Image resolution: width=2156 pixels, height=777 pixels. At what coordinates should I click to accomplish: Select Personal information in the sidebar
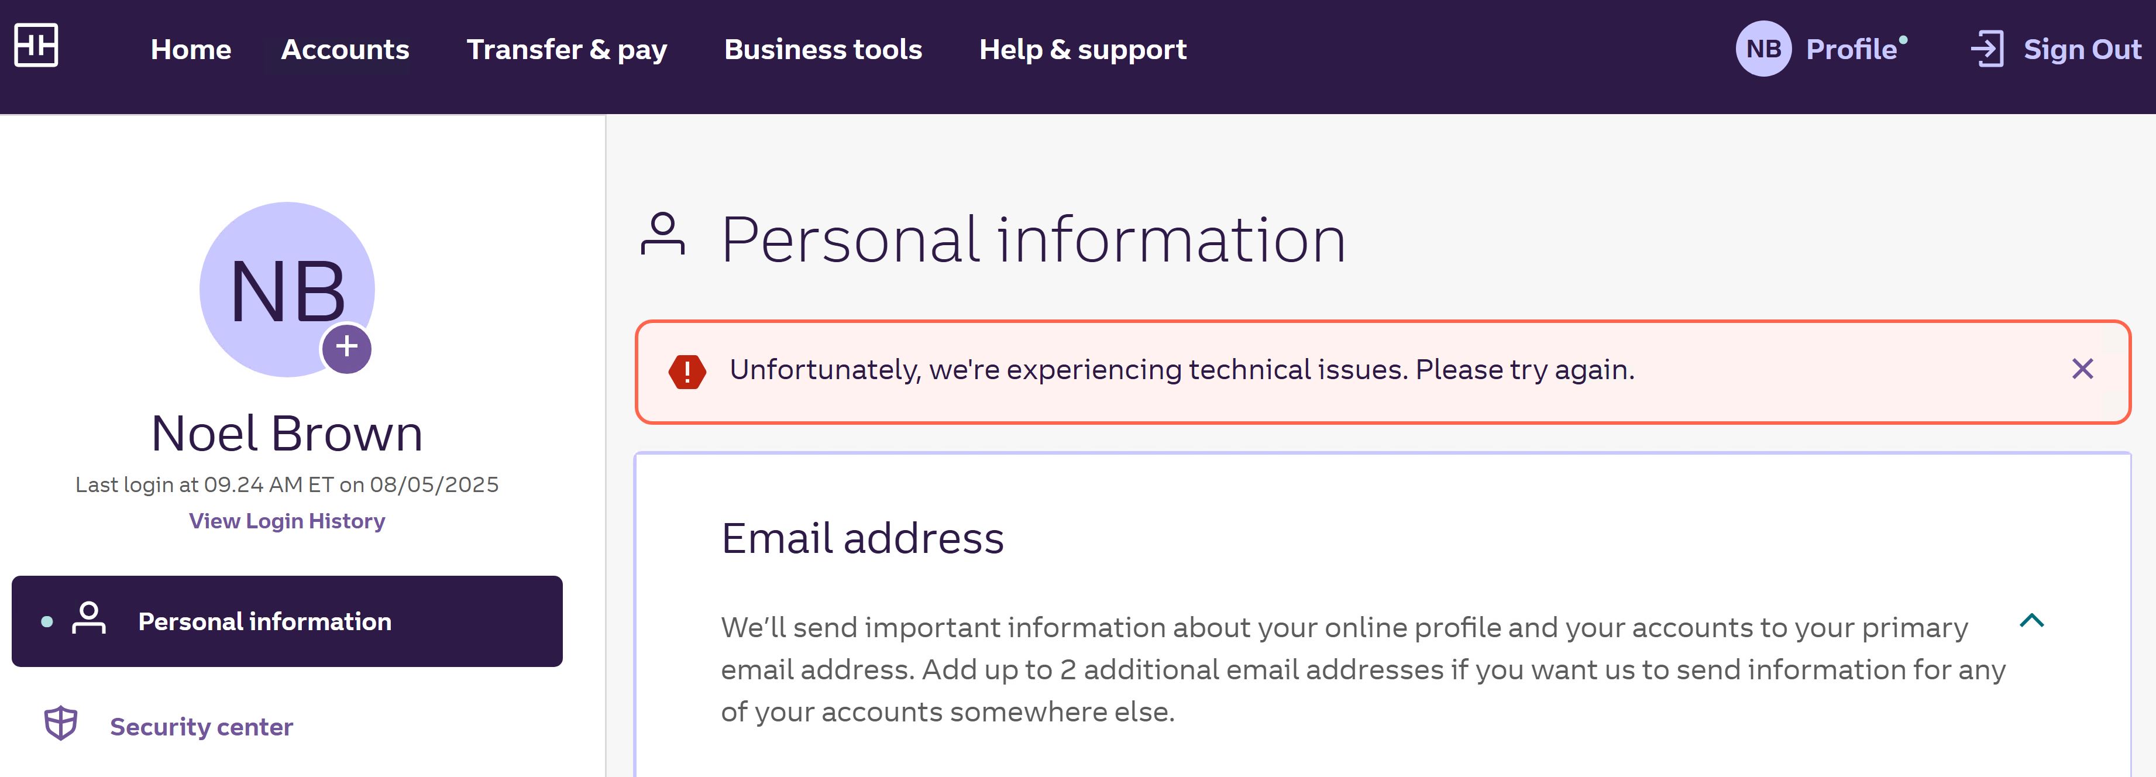[264, 621]
